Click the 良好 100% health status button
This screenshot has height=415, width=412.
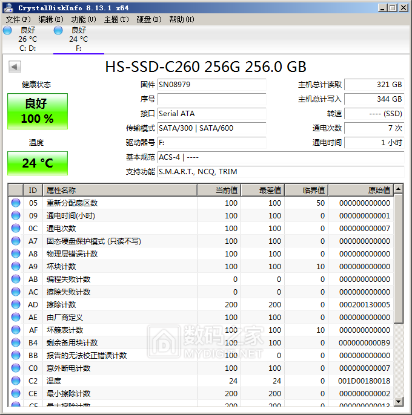coord(38,111)
